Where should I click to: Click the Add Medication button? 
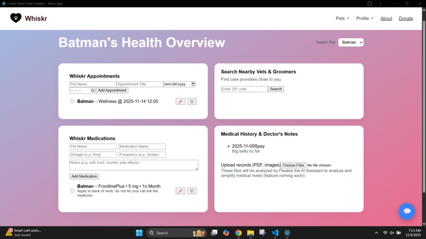84,176
